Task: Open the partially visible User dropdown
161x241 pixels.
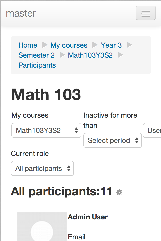Action: [x=152, y=130]
